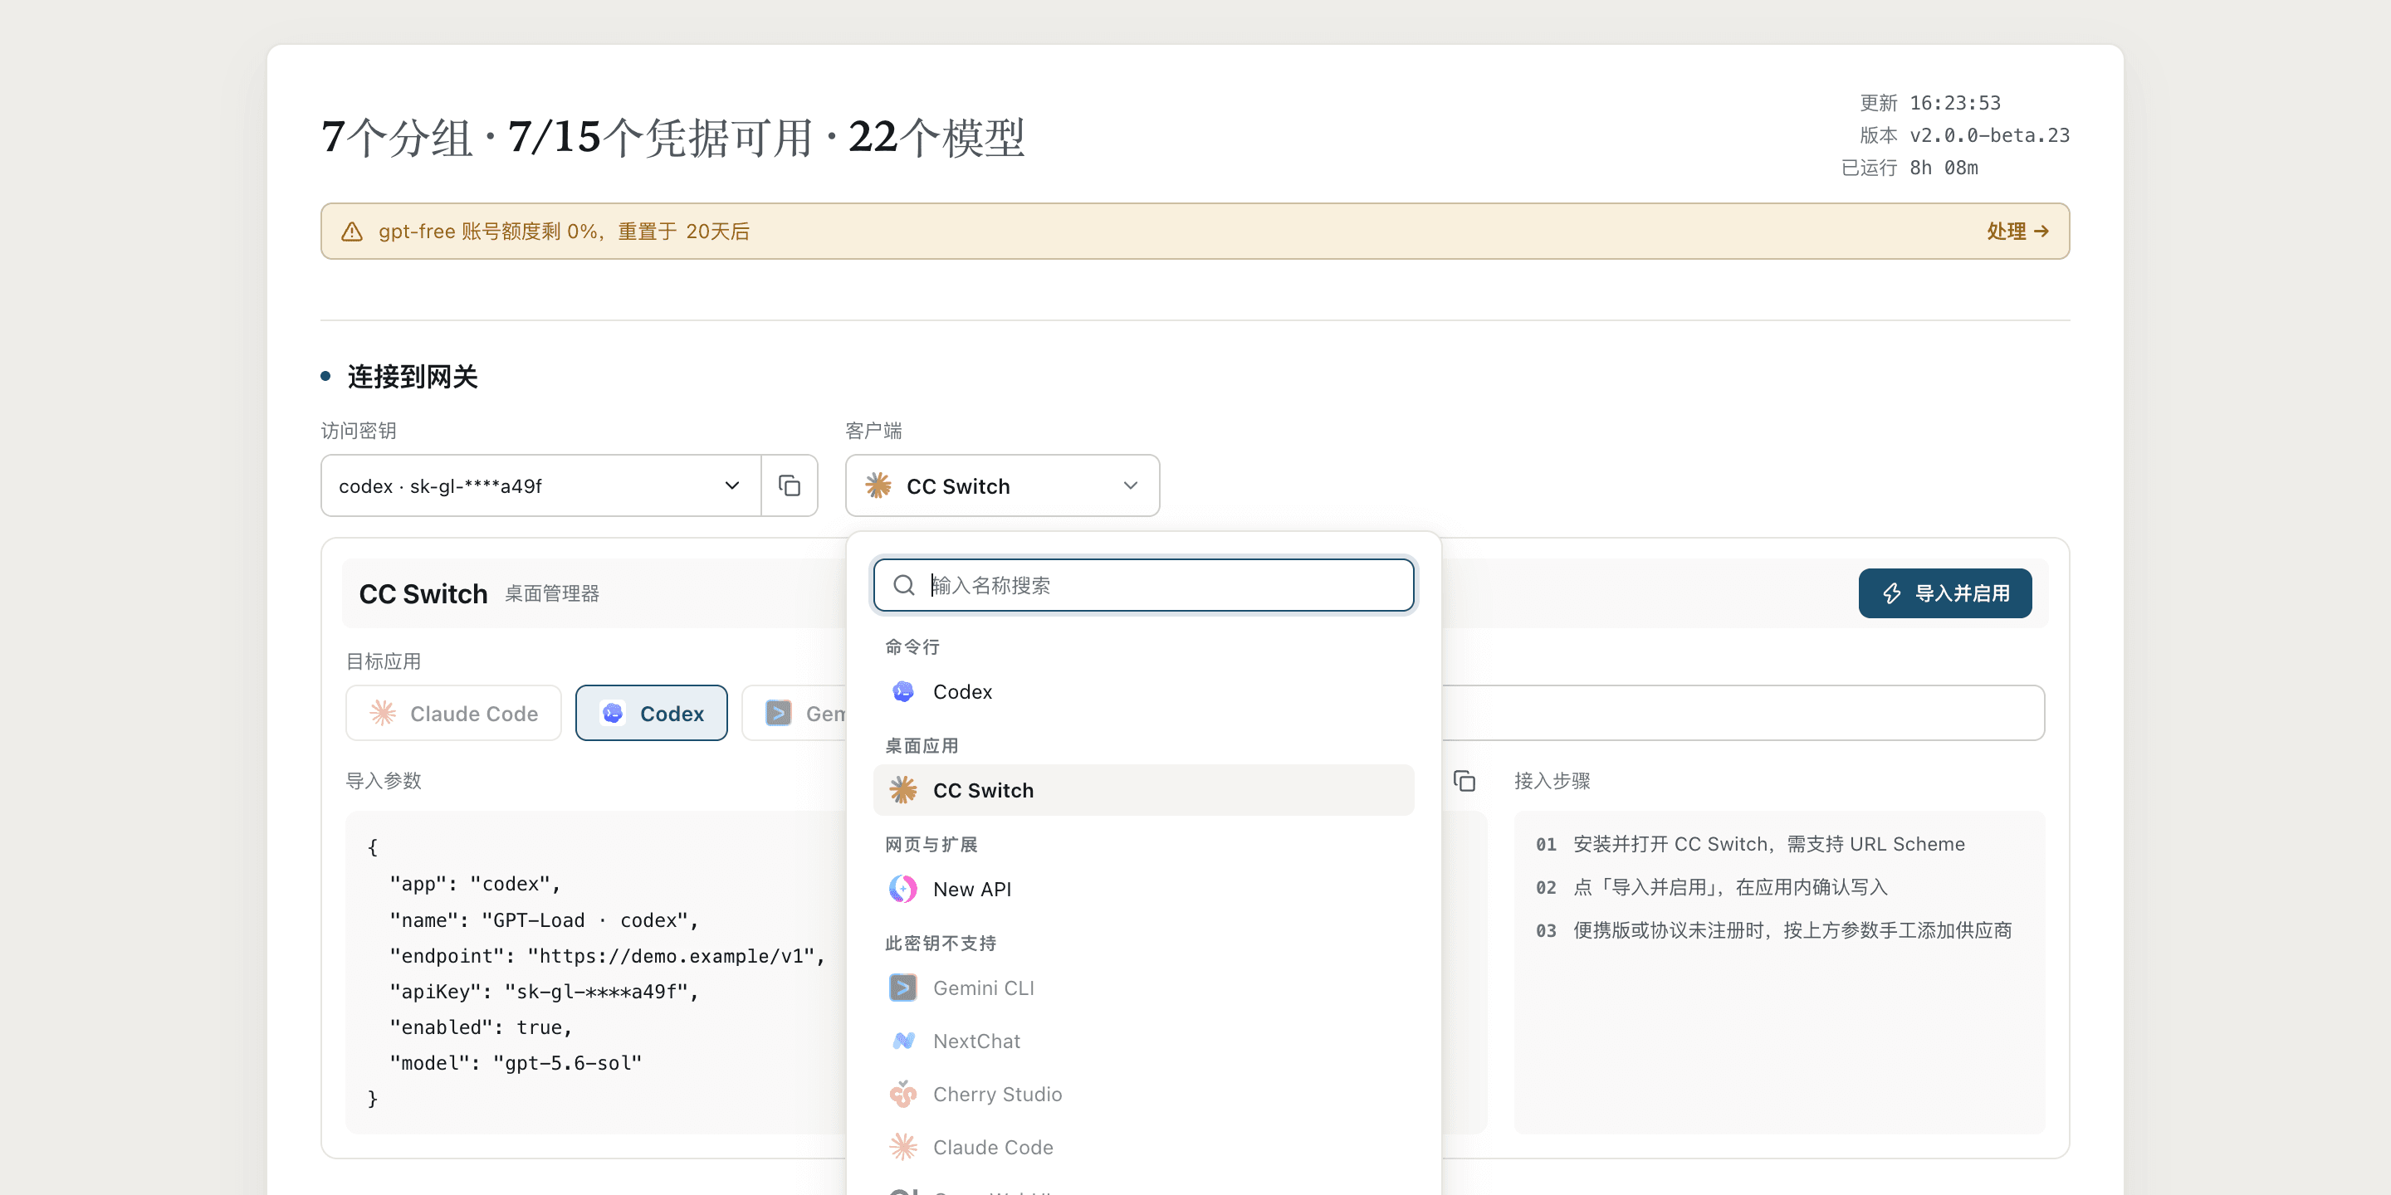Screen dimensions: 2391x1195
Task: Click the Claude Code star icon in target apps
Action: [383, 713]
